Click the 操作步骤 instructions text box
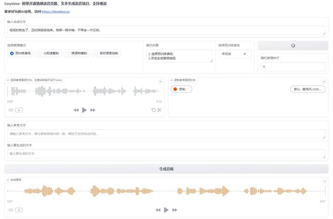Viewport: 333px width, 219px height. point(179,56)
